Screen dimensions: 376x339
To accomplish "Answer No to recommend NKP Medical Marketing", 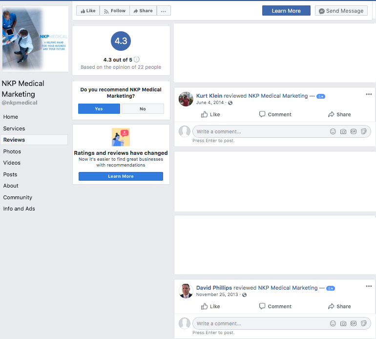I will pyautogui.click(x=143, y=108).
